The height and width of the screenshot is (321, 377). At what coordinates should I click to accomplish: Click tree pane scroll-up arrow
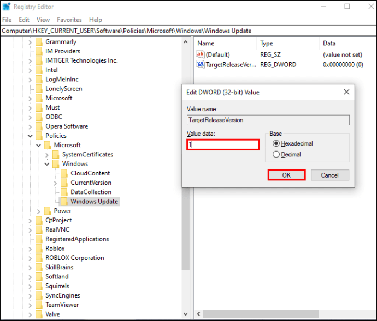pos(185,42)
